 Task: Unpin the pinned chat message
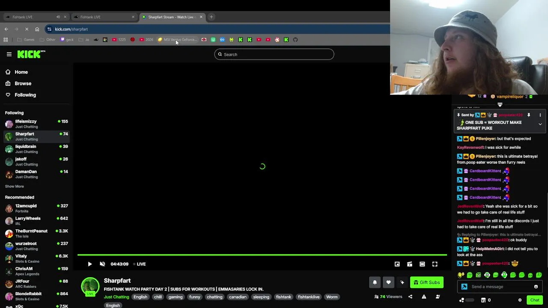pyautogui.click(x=529, y=115)
